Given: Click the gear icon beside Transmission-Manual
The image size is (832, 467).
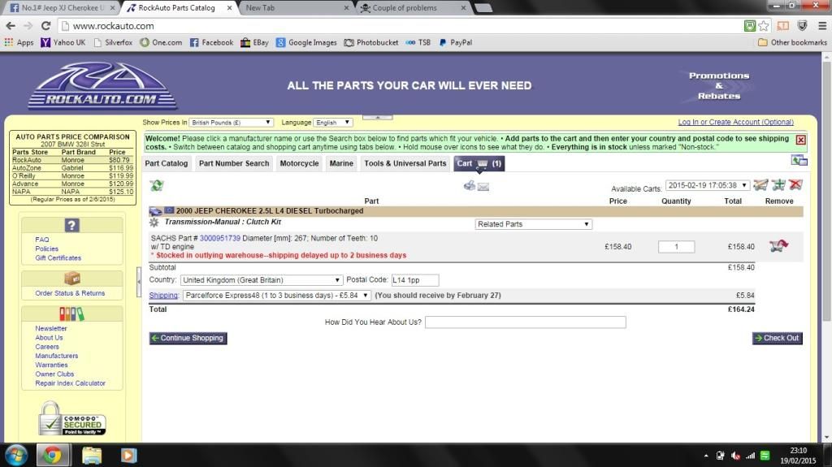Looking at the screenshot, I should [x=154, y=223].
